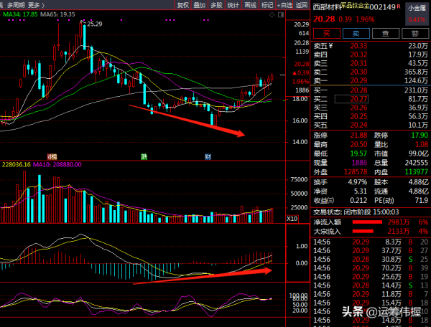
Task: Add stock via +自选 watchlist button
Action: (x=284, y=5)
